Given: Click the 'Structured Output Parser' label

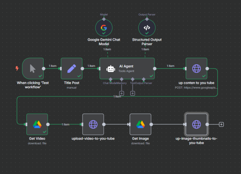Looking at the screenshot, I should tap(147, 42).
